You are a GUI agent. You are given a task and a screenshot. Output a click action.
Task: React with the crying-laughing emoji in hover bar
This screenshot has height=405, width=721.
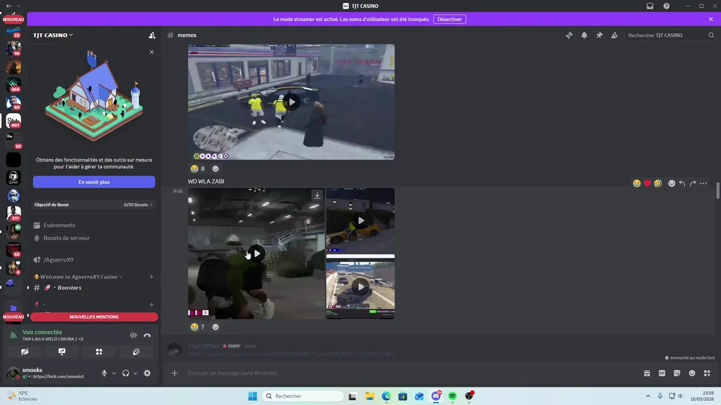[637, 183]
